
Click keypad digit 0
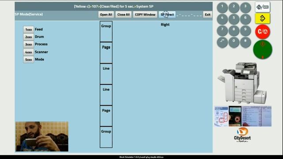click(x=234, y=42)
